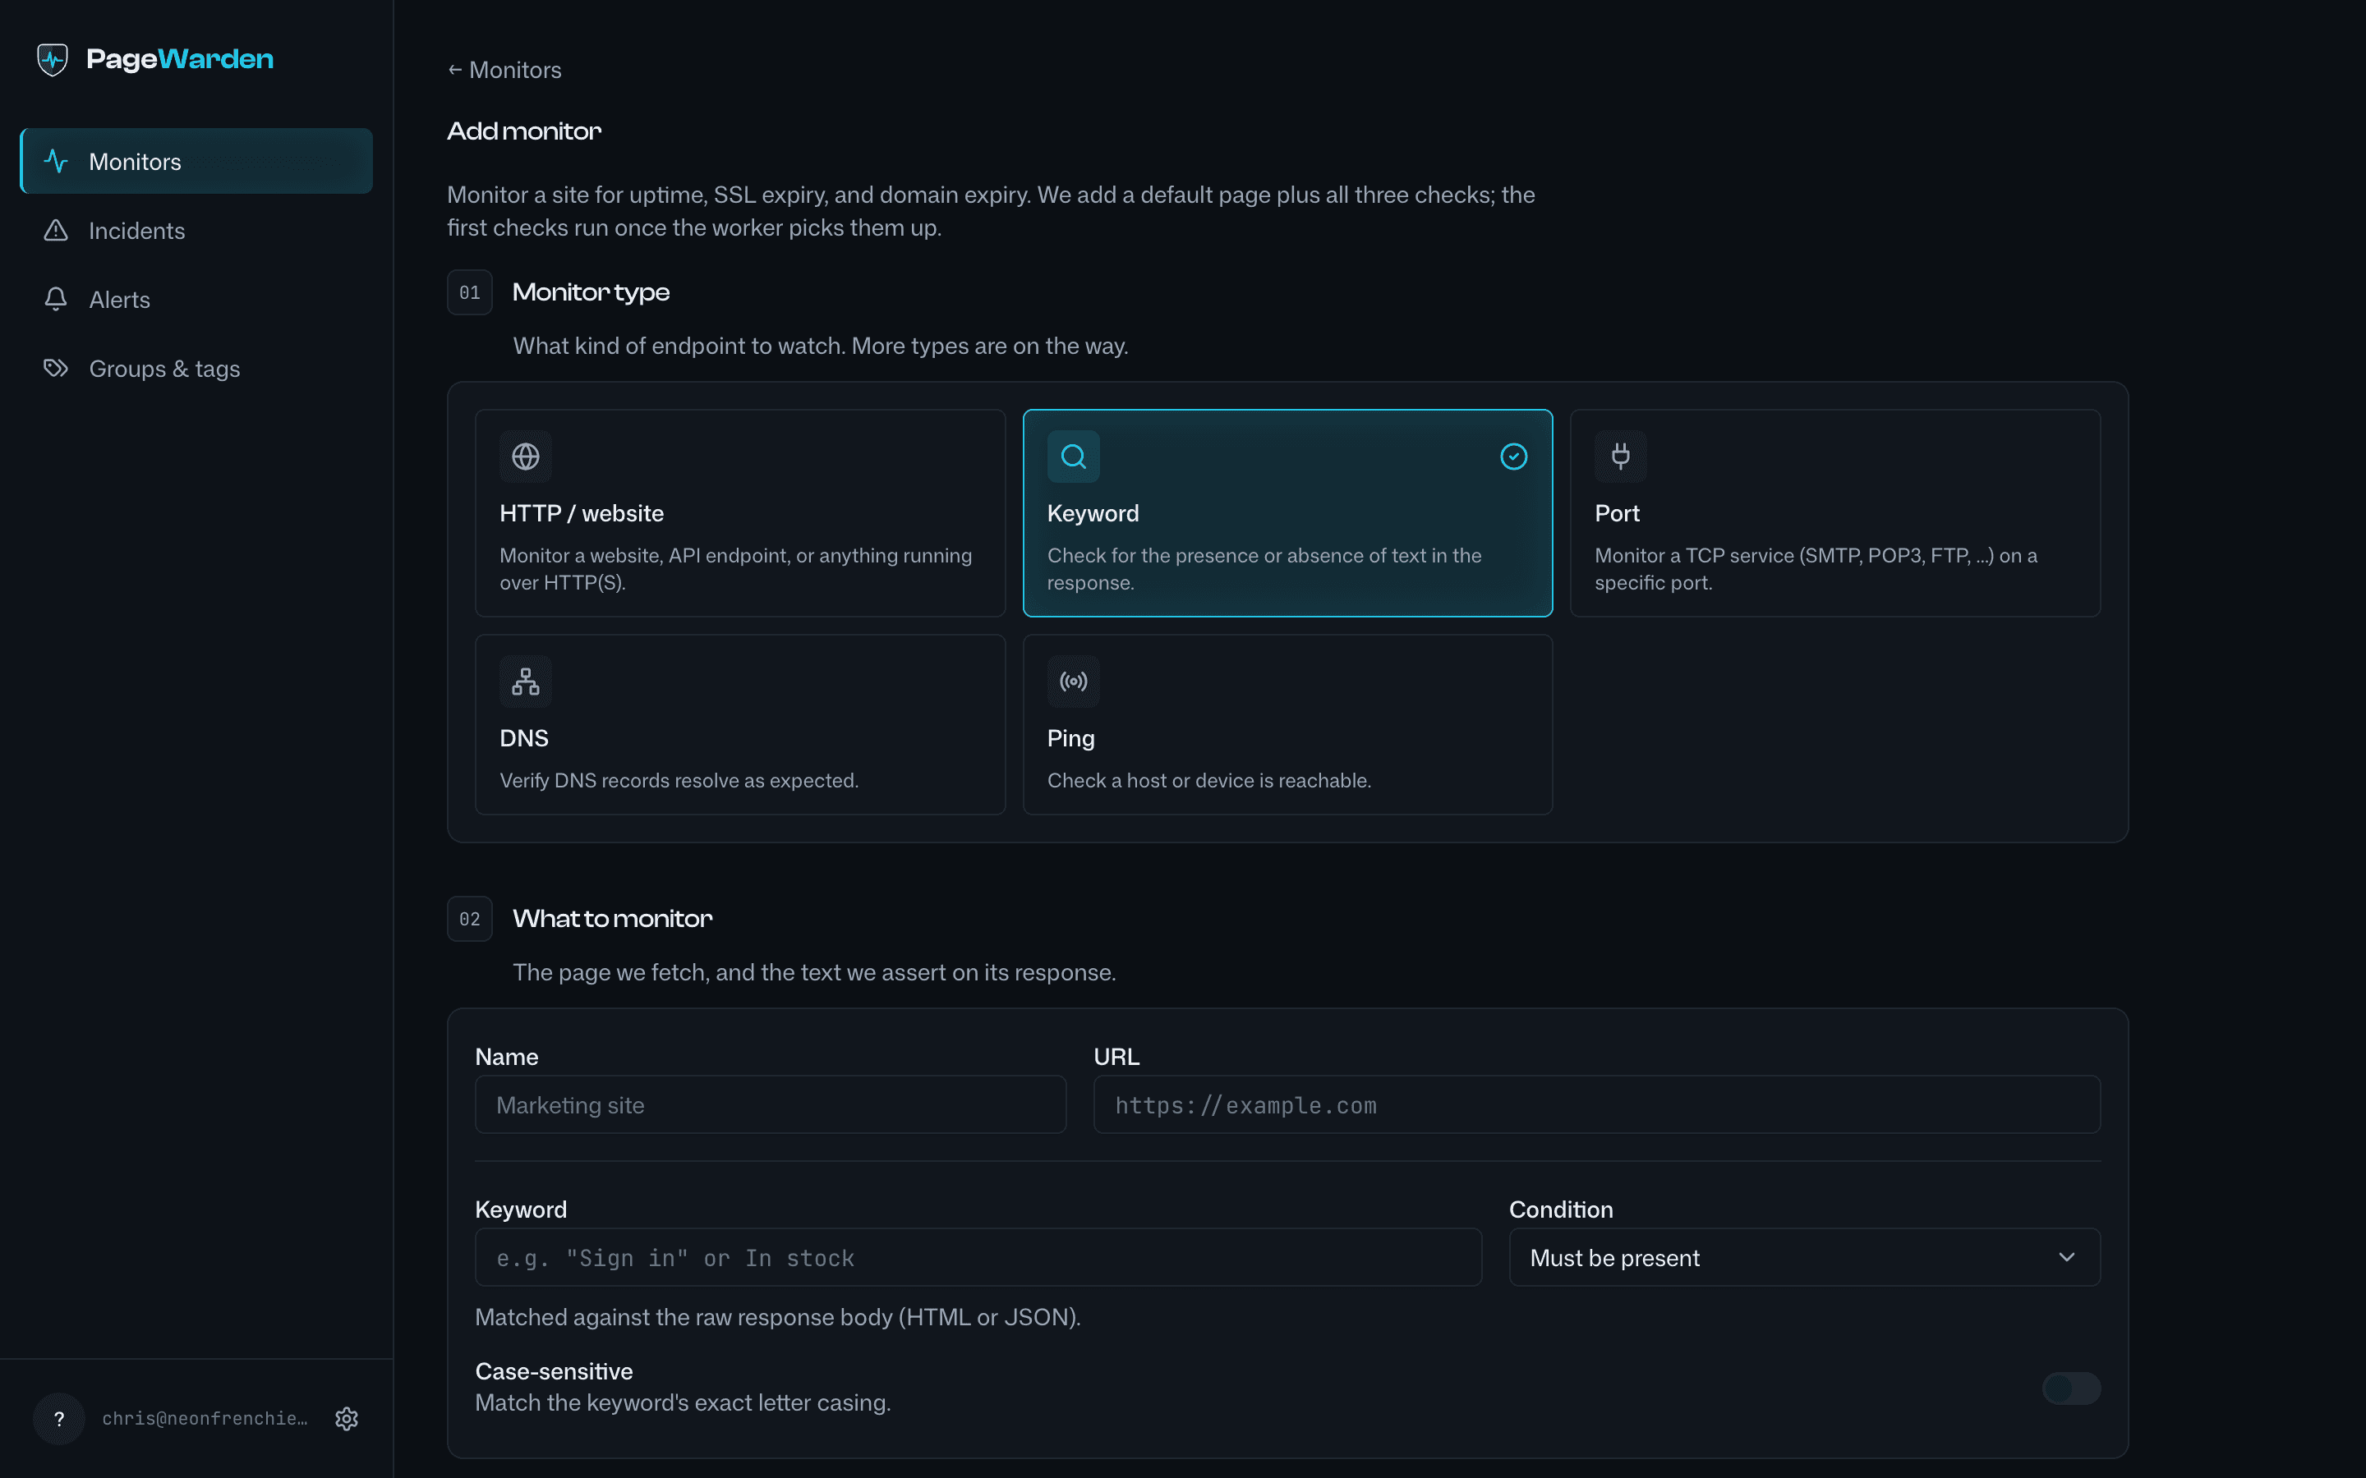2366x1478 pixels.
Task: Click the Add monitor page heading
Action: 524,131
